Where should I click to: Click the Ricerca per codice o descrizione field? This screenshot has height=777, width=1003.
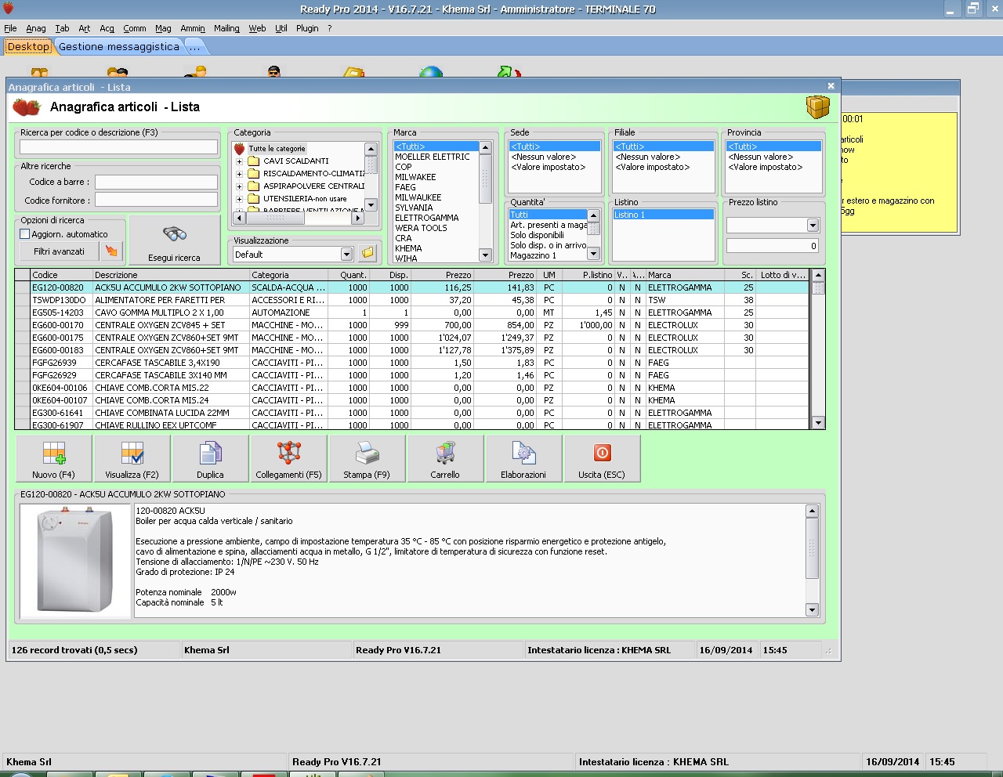(118, 147)
